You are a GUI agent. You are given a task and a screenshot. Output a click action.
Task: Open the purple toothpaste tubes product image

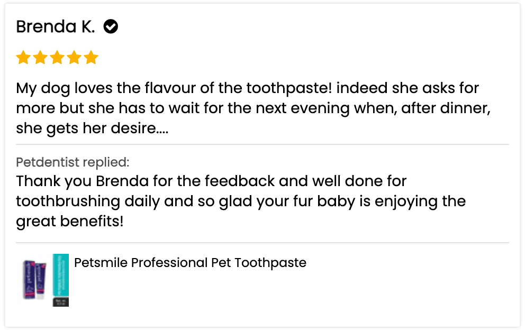tap(34, 280)
